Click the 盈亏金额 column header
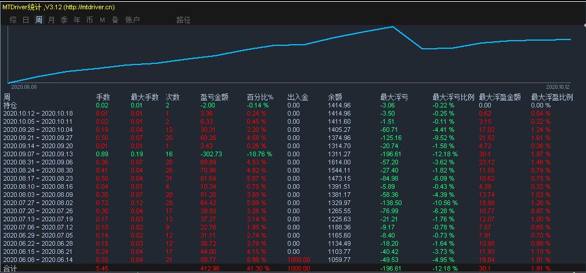This screenshot has height=273, width=586. click(215, 97)
